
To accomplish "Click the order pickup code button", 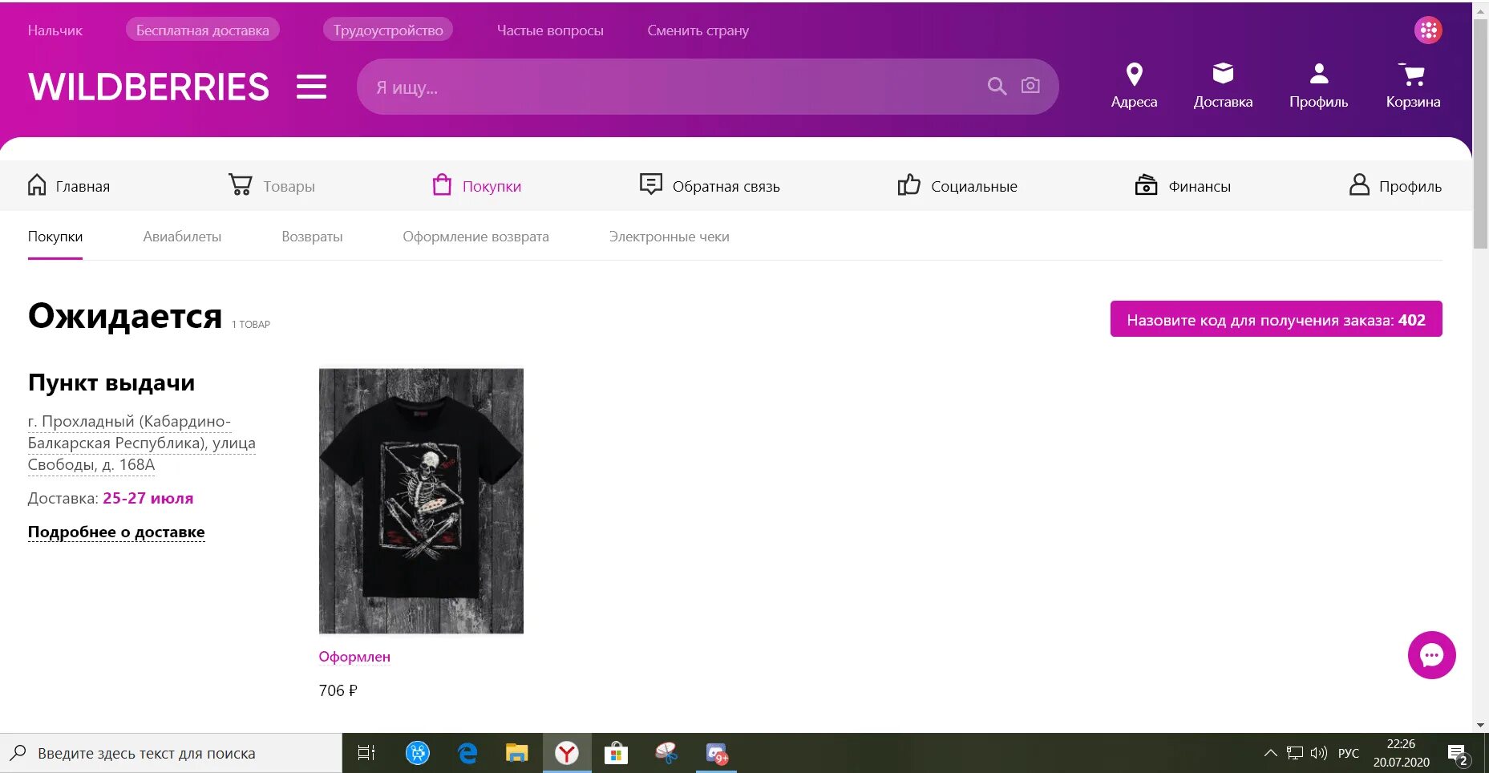I will (x=1276, y=319).
